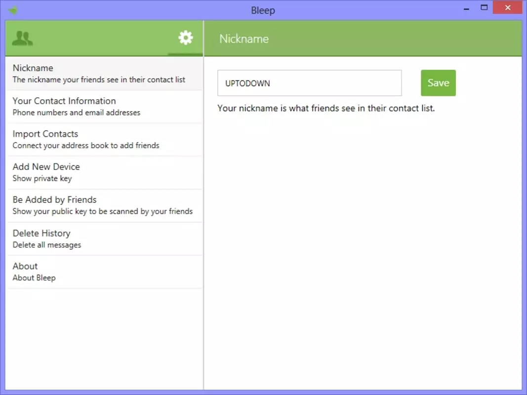
Task: Open Add New Device settings
Action: coord(104,172)
